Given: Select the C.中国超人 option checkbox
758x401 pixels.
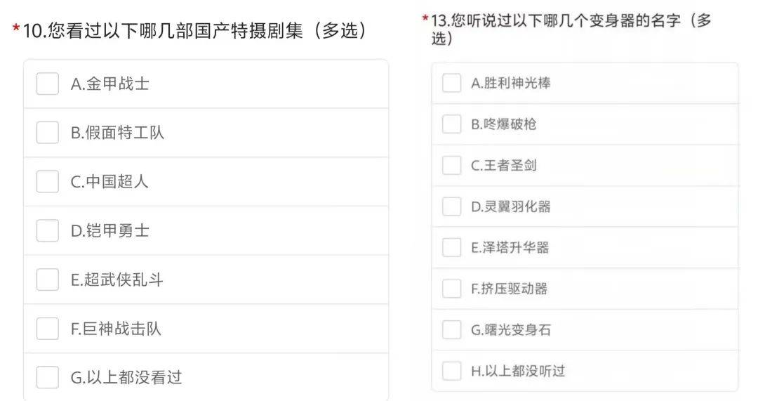Looking at the screenshot, I should [48, 181].
